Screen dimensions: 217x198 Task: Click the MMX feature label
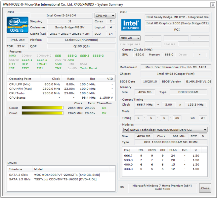pos(13,56)
